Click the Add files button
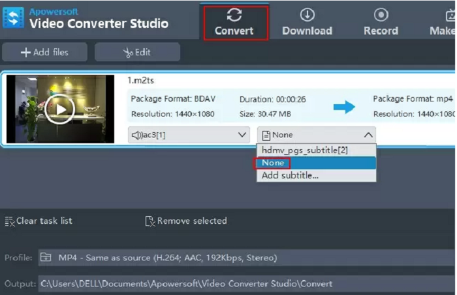Image resolution: width=457 pixels, height=295 pixels. (x=44, y=52)
